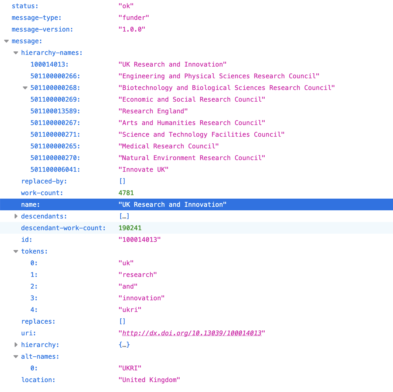Click the collapsed descendants […] placeholder
This screenshot has width=393, height=392.
(x=124, y=216)
